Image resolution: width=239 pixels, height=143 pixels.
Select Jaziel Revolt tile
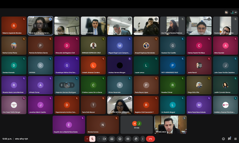199,65
